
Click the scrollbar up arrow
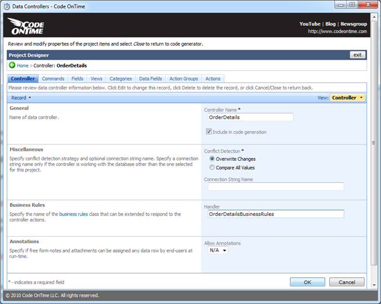tap(374, 16)
